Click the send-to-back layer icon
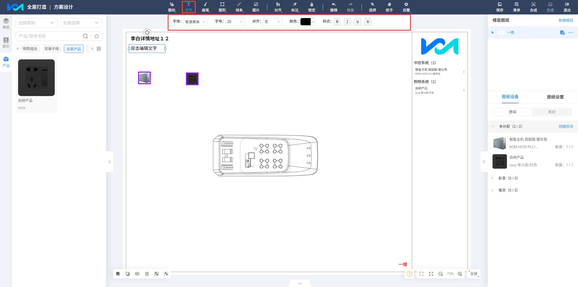 pyautogui.click(x=128, y=274)
